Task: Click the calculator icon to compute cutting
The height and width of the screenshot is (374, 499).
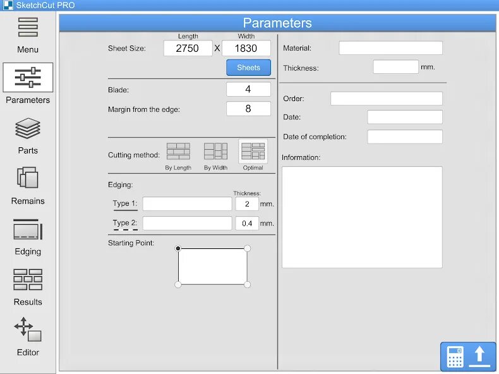Action: pyautogui.click(x=455, y=357)
